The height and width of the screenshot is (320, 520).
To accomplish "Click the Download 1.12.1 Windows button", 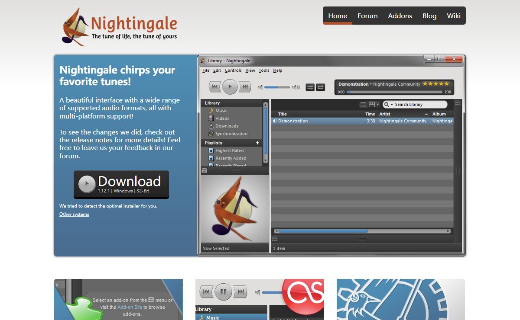I will [x=121, y=184].
